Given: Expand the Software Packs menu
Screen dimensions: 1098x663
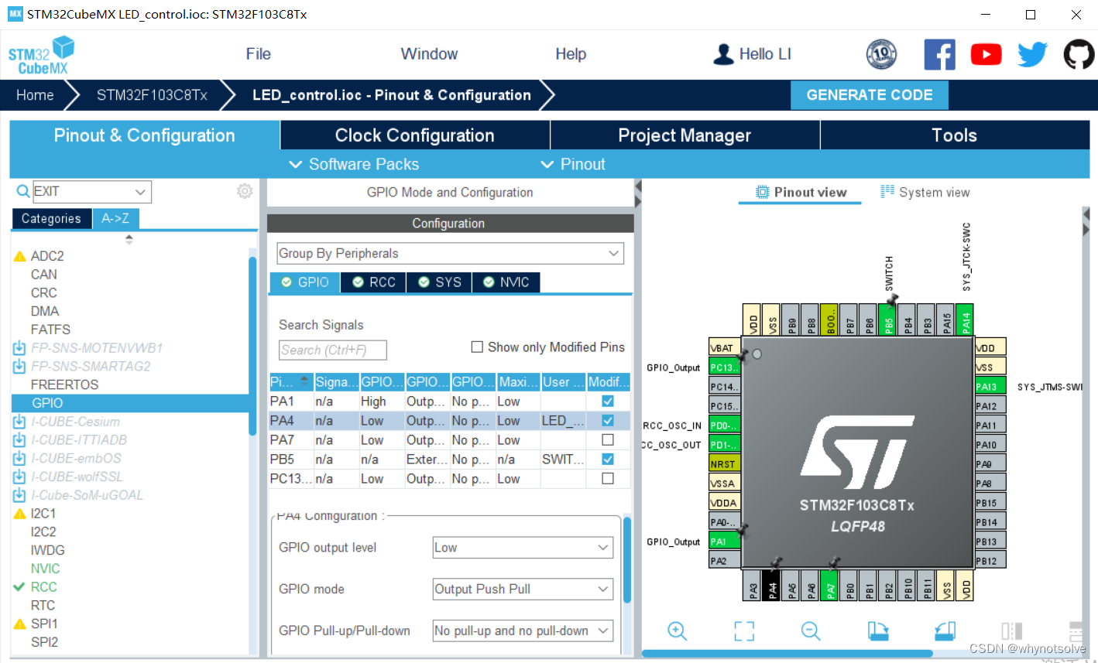Looking at the screenshot, I should tap(354, 164).
